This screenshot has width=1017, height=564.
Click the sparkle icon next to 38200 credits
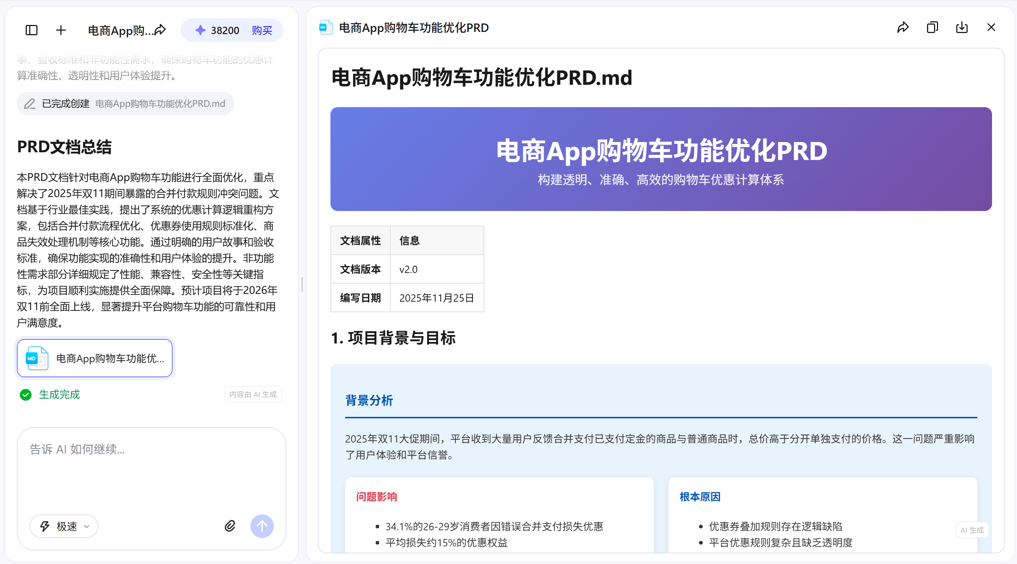(201, 30)
